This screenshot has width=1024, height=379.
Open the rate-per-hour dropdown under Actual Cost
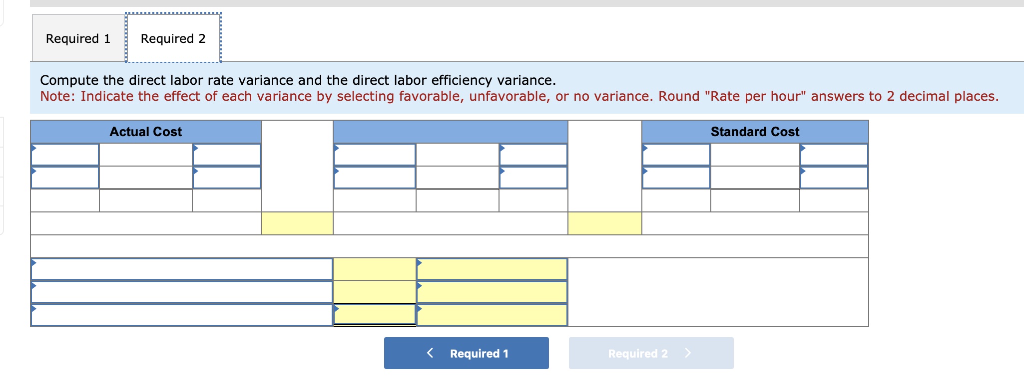point(227,155)
